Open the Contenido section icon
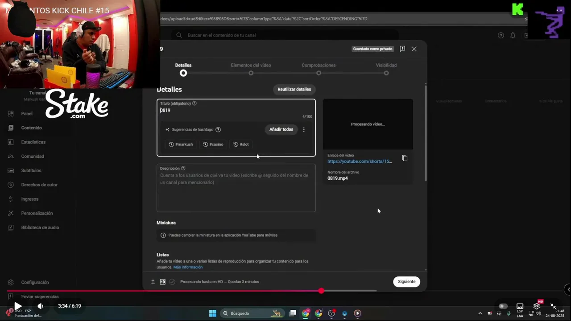 coord(11,128)
